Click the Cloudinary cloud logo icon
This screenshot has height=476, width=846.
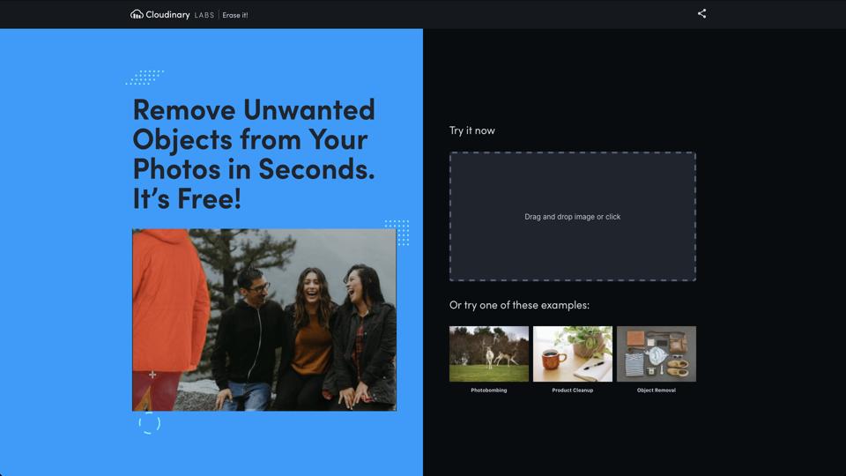coord(137,14)
